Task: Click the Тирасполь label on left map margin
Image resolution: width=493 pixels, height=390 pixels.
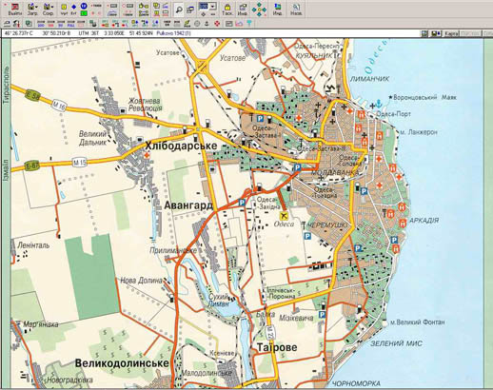Action: point(6,85)
